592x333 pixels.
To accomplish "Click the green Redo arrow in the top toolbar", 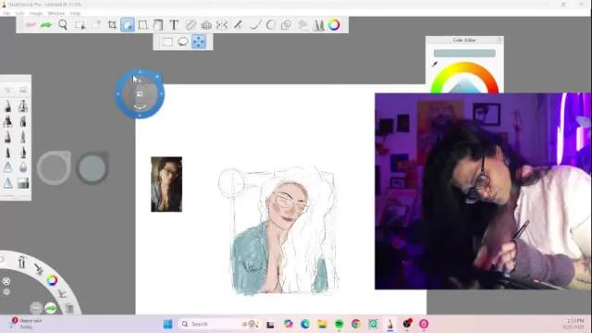I will click(x=46, y=25).
